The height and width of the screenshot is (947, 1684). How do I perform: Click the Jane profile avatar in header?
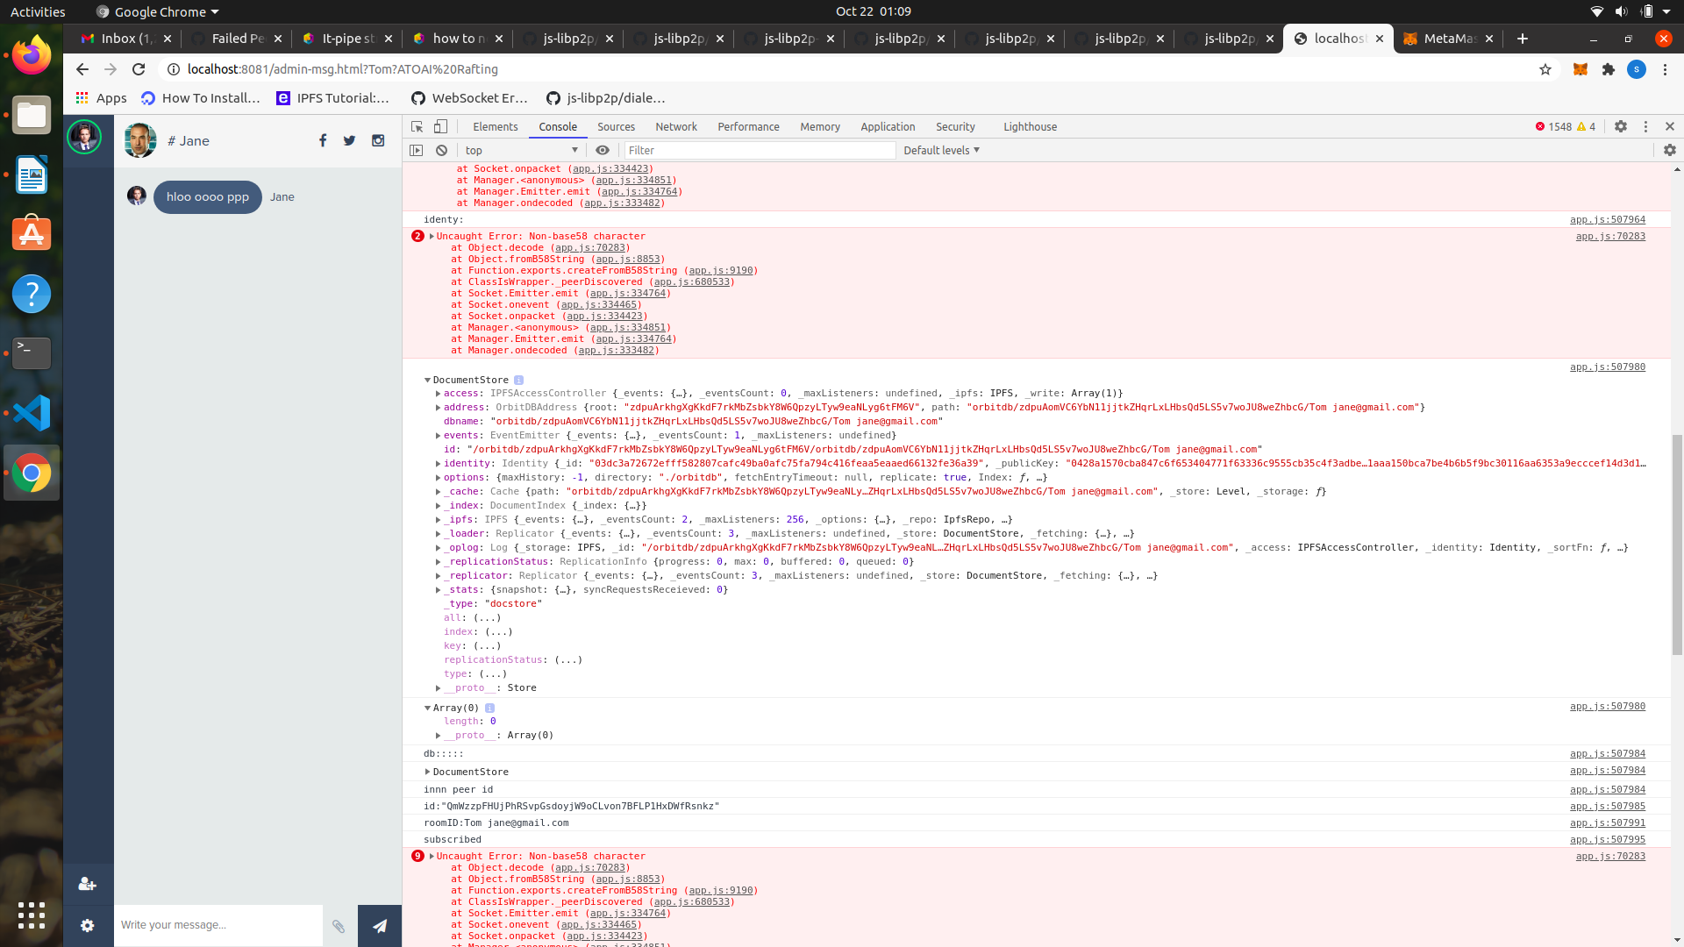140,140
